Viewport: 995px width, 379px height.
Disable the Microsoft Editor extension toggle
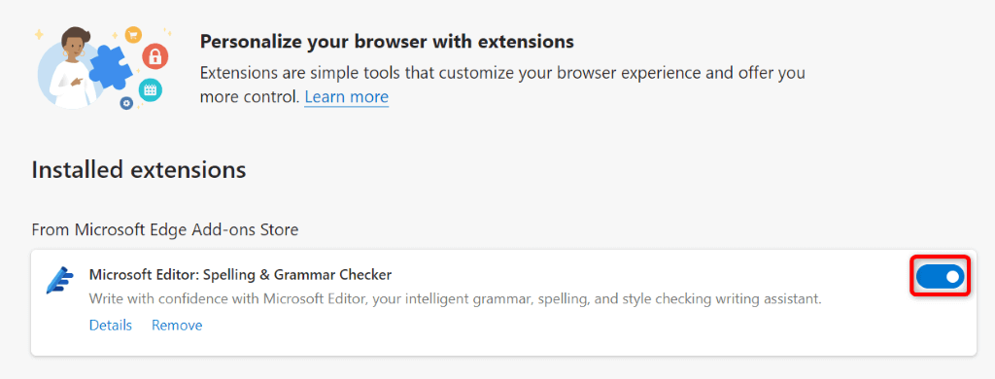(x=941, y=277)
